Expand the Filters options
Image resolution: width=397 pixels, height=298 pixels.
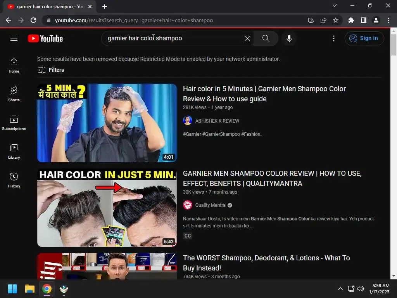(x=51, y=70)
